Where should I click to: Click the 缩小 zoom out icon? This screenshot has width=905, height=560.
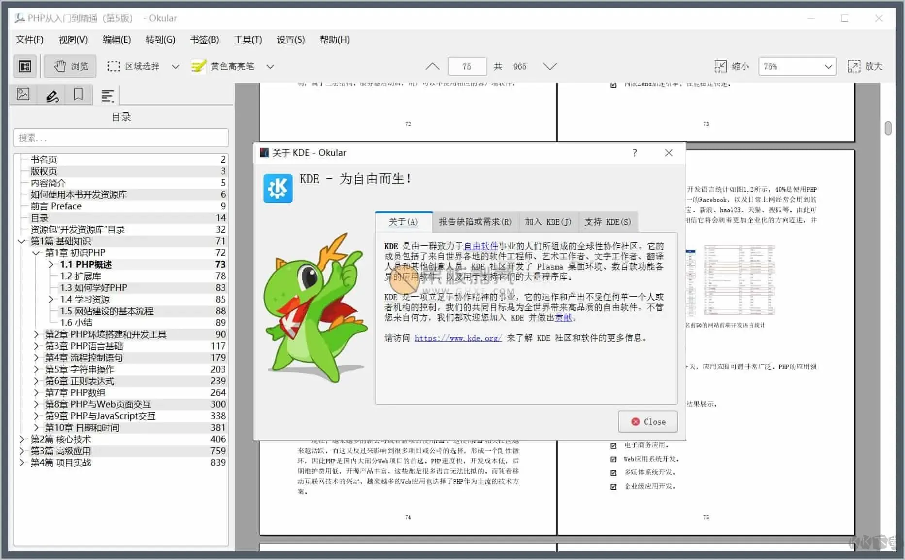(x=722, y=66)
